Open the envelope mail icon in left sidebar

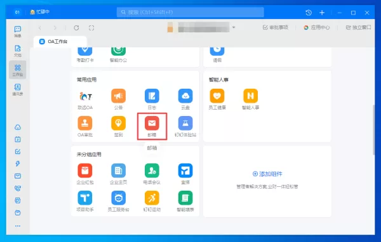[18, 176]
